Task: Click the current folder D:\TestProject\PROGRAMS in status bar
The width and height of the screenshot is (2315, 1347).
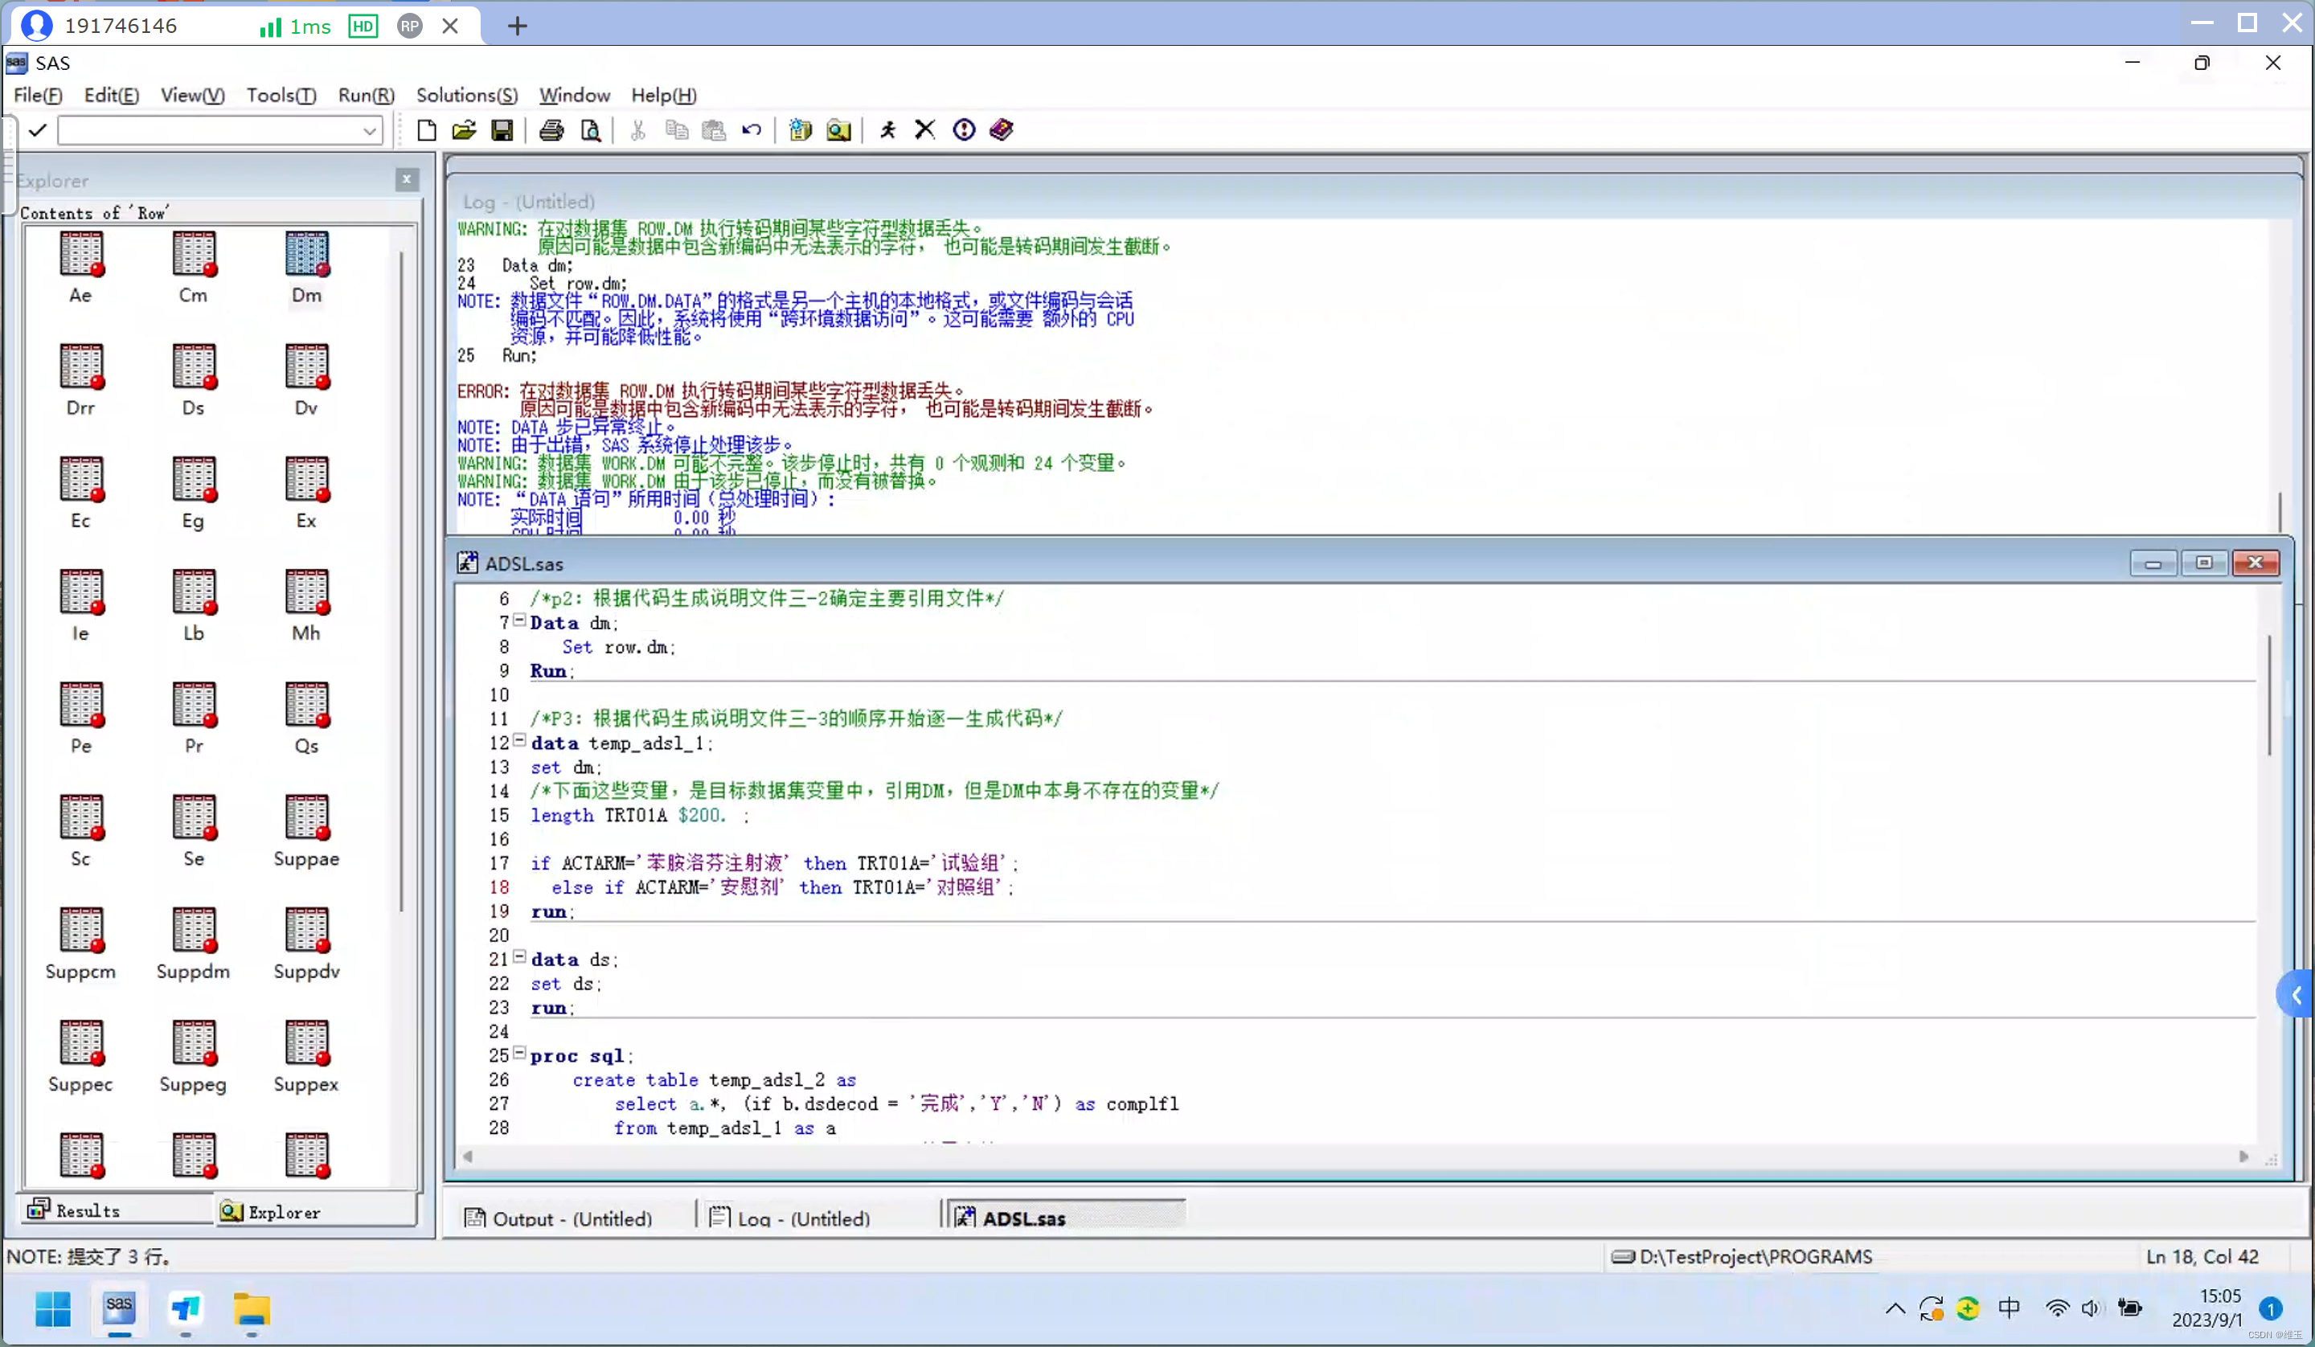Action: click(1742, 1256)
